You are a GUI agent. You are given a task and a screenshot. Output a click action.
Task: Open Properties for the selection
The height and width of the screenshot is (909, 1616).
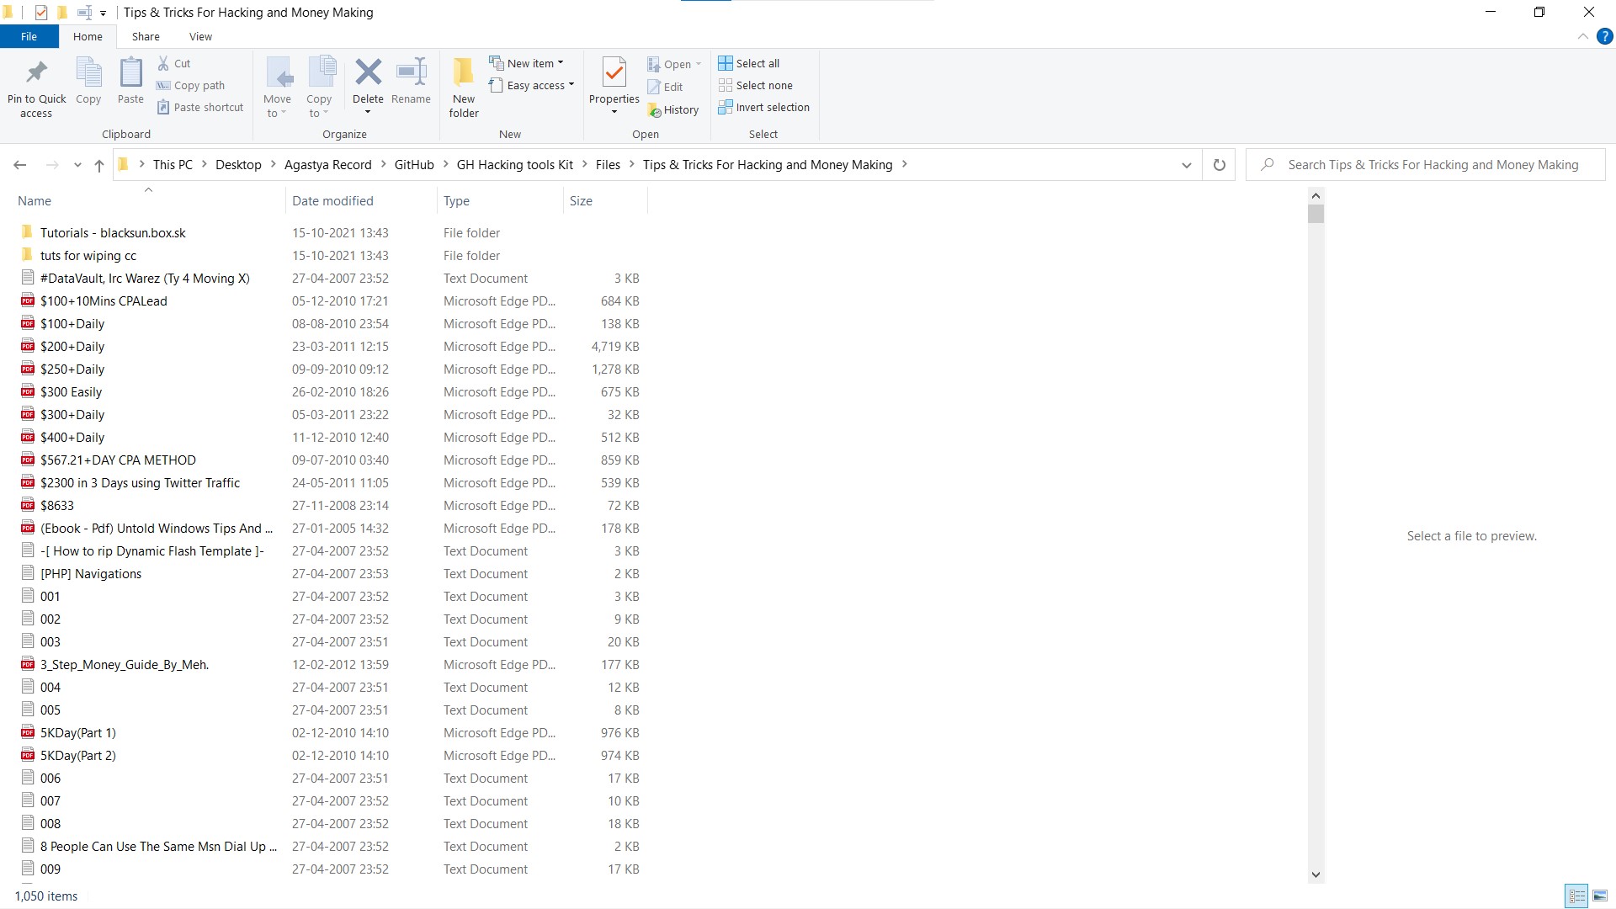point(614,85)
